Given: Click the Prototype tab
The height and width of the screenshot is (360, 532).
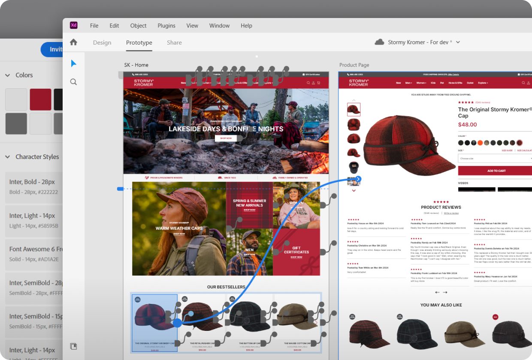Looking at the screenshot, I should (x=139, y=42).
